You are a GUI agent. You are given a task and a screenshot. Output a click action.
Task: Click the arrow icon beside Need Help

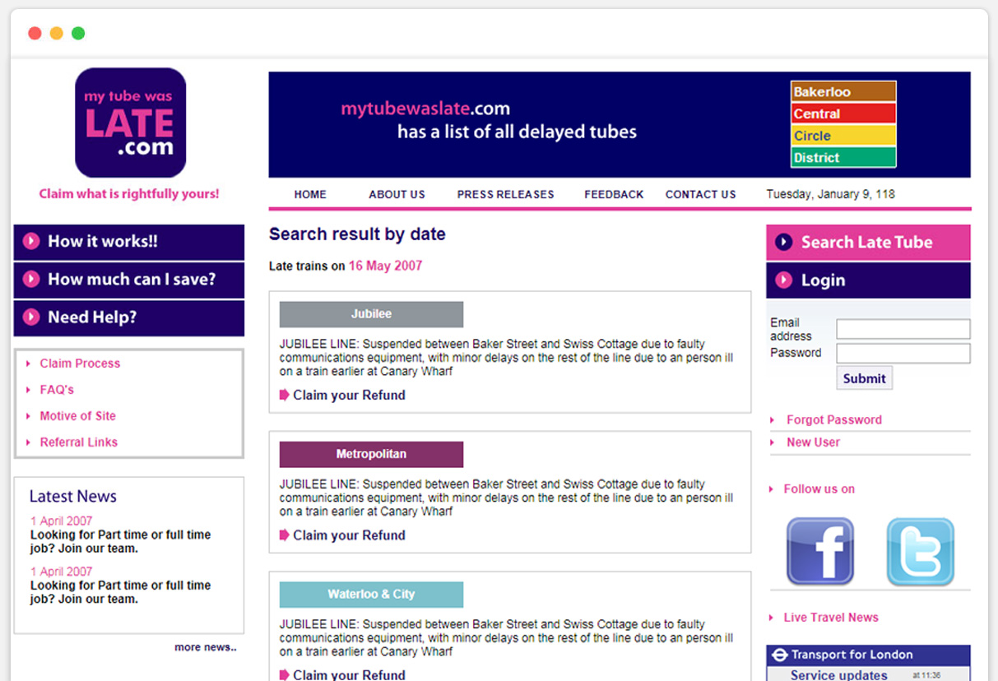click(31, 317)
